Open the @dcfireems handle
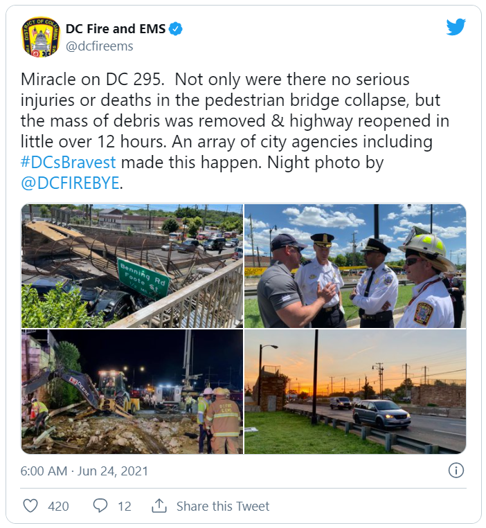 coord(100,46)
